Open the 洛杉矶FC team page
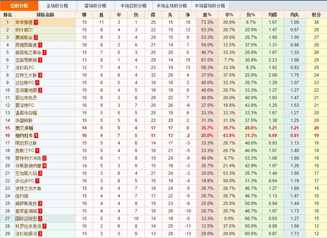Viewport: 327px width, 238px height. pyautogui.click(x=24, y=68)
